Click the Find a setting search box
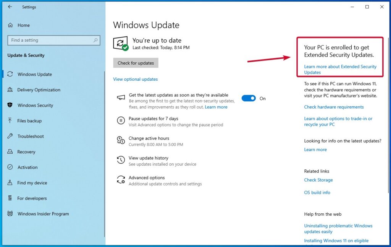391x247 pixels. (x=53, y=40)
